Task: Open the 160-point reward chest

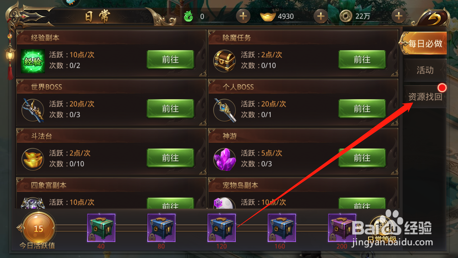Action: click(x=282, y=228)
